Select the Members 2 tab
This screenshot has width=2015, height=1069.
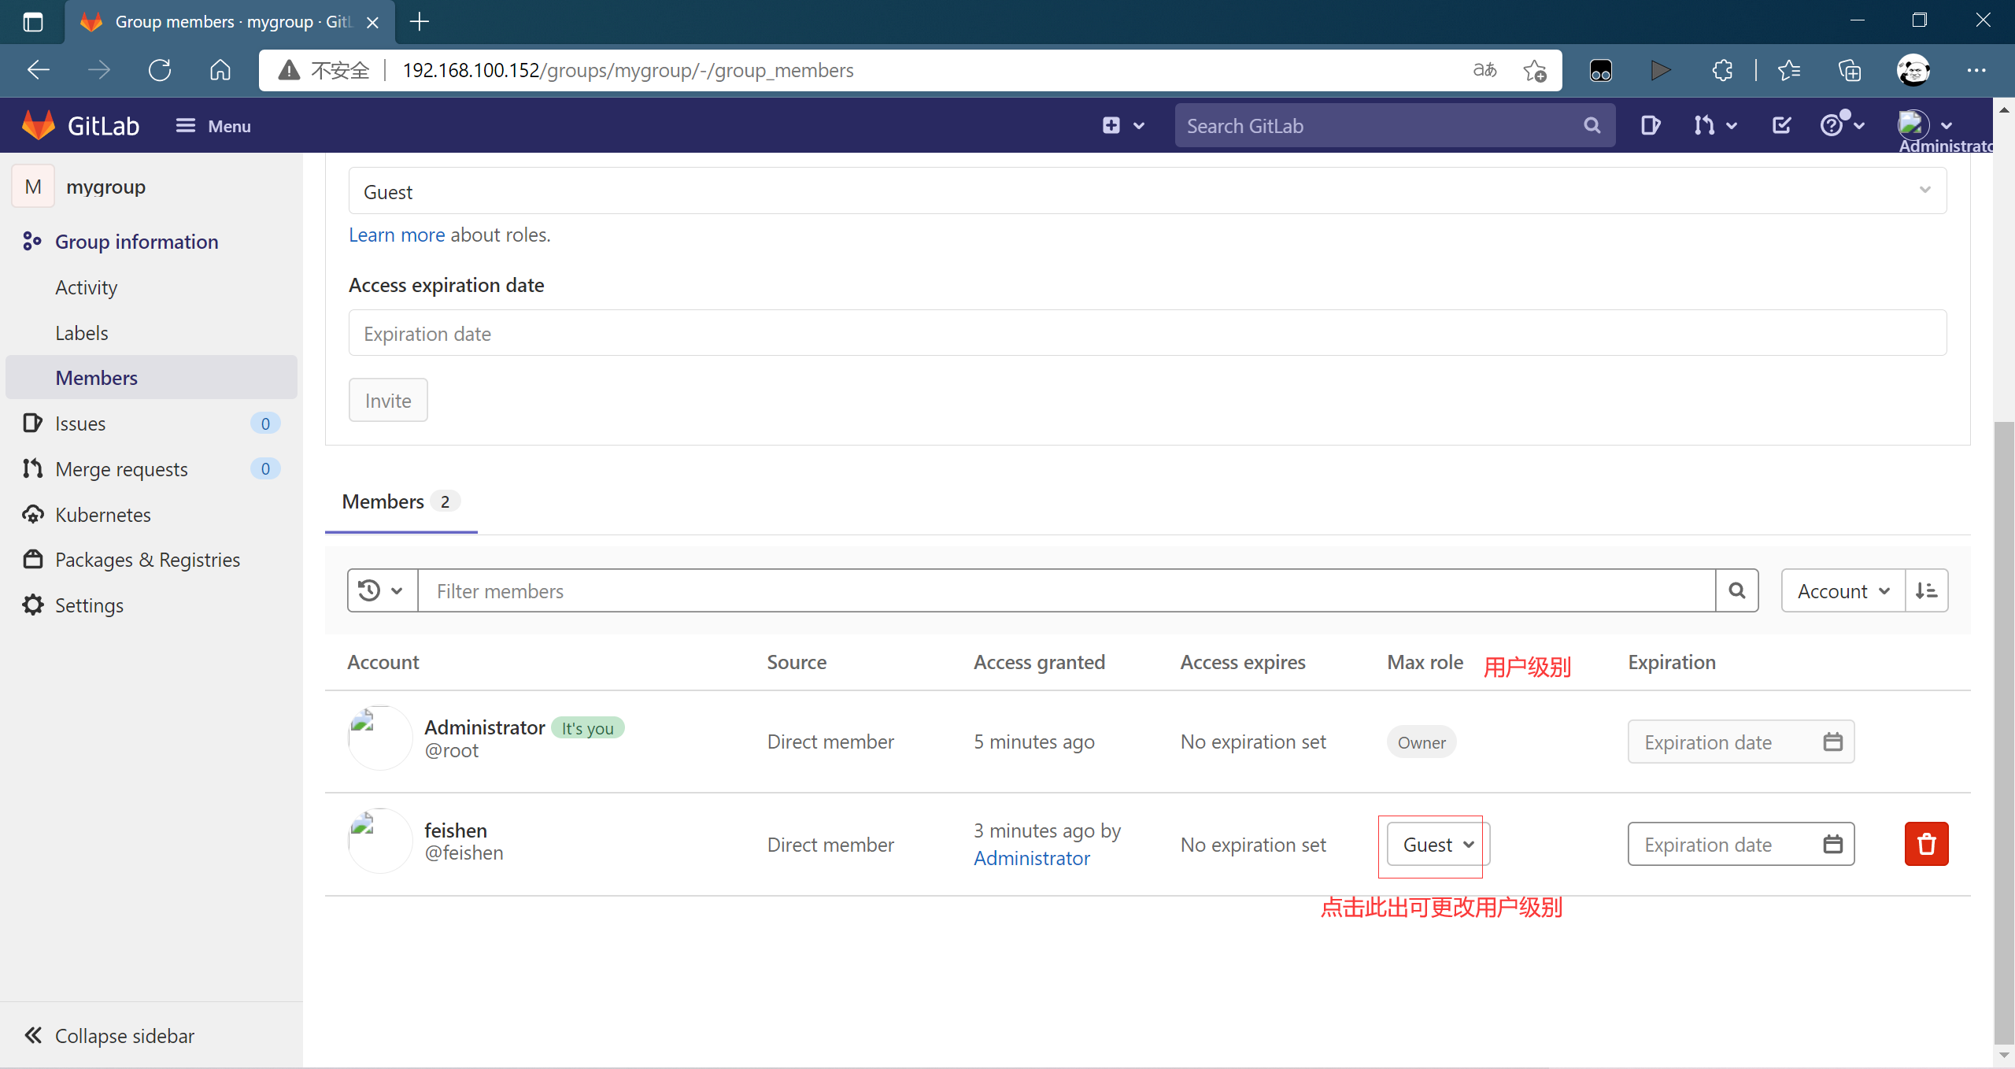(400, 501)
